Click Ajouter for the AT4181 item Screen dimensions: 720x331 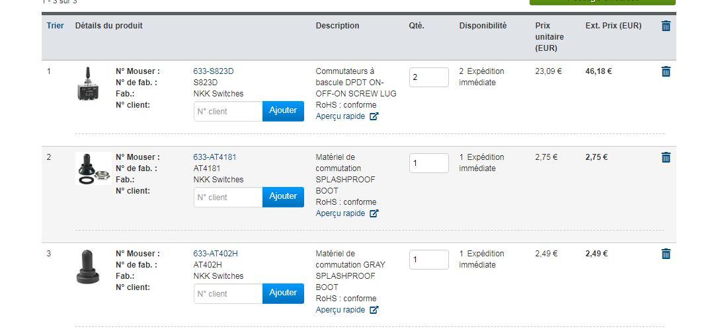coord(283,197)
